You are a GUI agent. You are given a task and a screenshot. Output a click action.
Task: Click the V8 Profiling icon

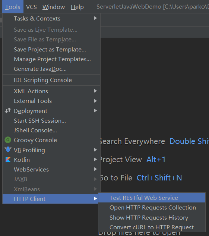[8, 150]
